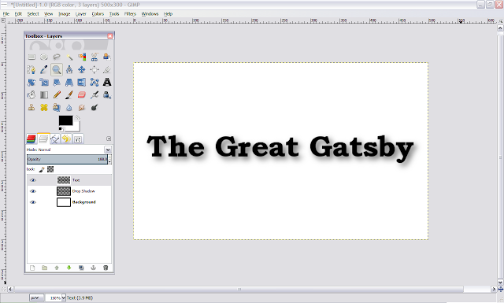The width and height of the screenshot is (504, 303).
Task: Create a new layer button
Action: (x=32, y=268)
